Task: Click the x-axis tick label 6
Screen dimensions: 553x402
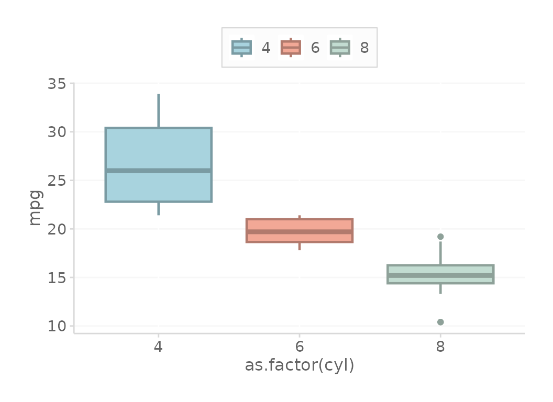Action: click(300, 347)
